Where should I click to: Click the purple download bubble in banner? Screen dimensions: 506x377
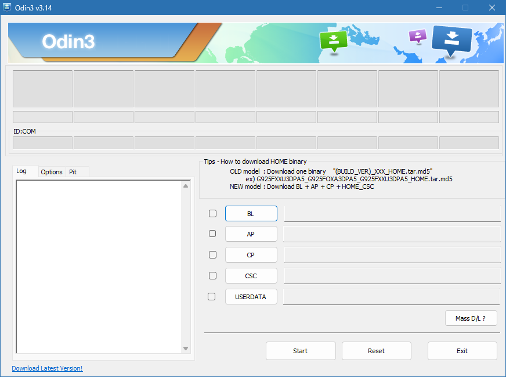click(x=418, y=36)
